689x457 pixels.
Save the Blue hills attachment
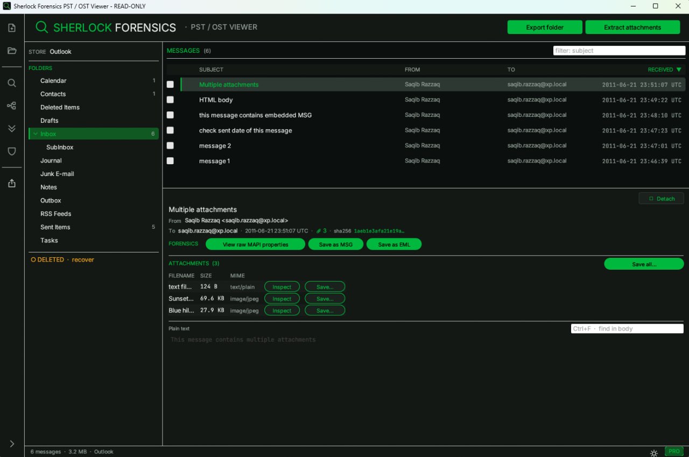point(325,311)
